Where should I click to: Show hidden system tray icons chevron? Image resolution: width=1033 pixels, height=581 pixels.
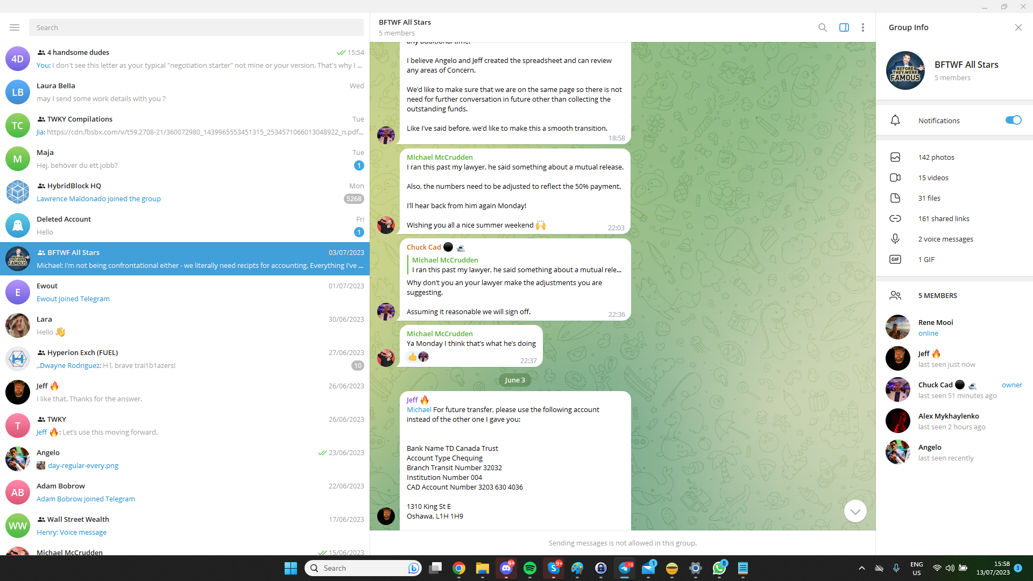pyautogui.click(x=861, y=568)
